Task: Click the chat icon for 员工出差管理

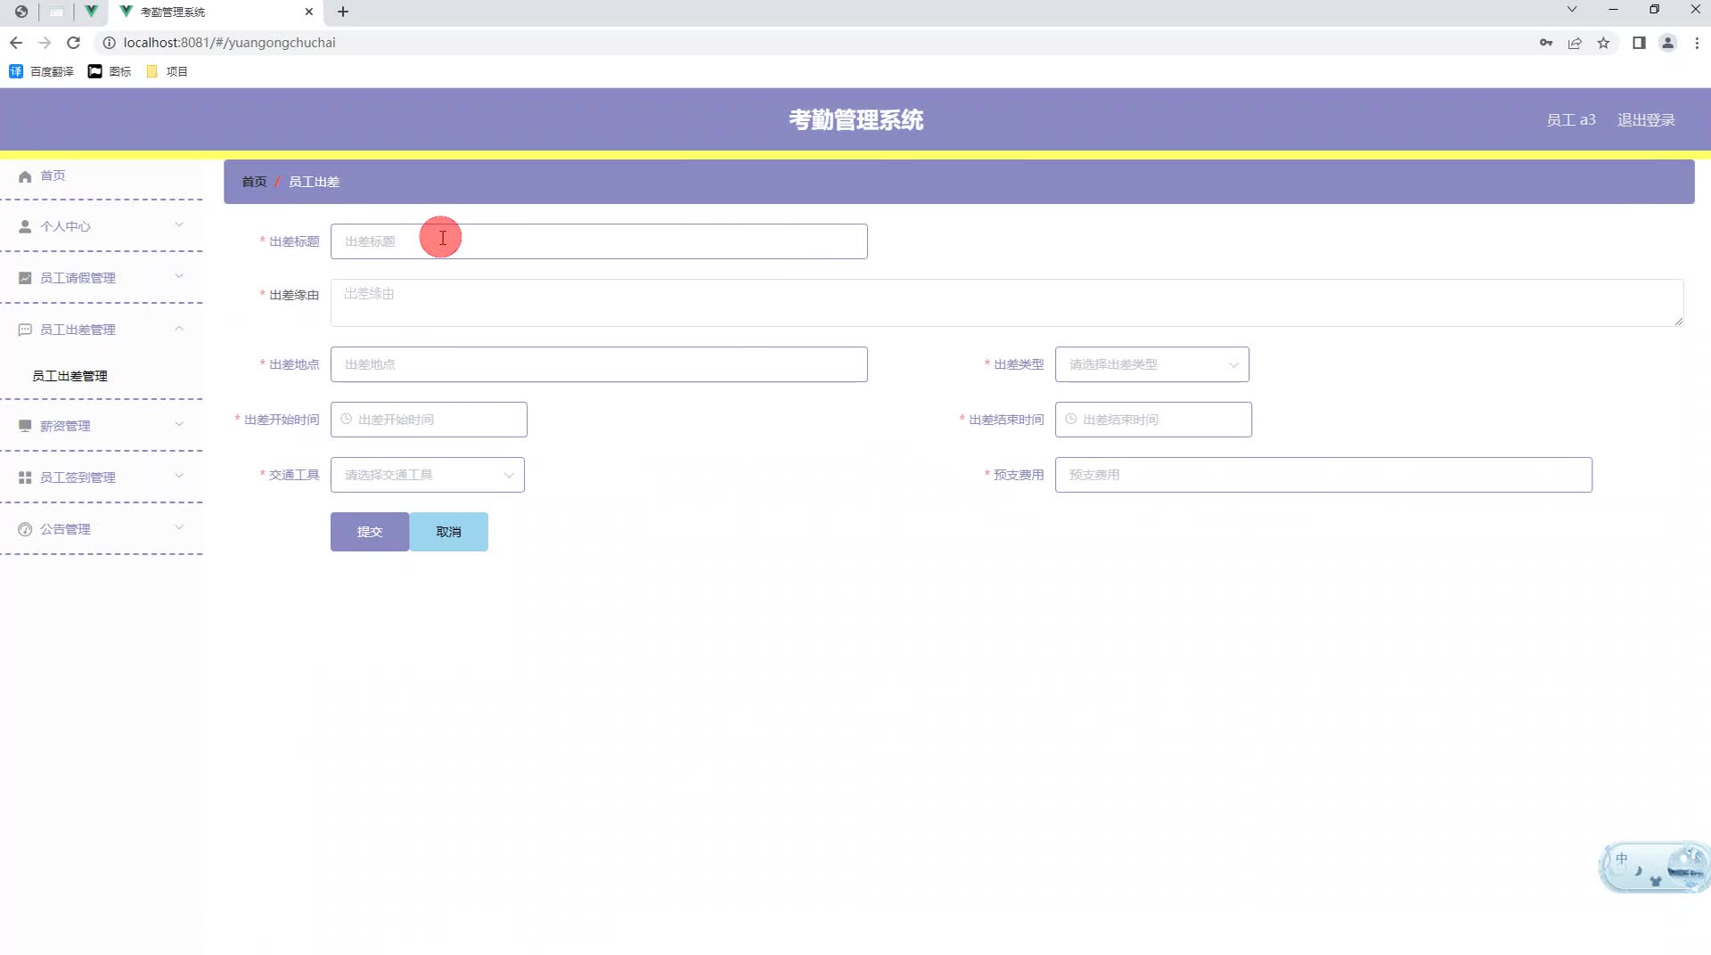Action: coord(25,329)
